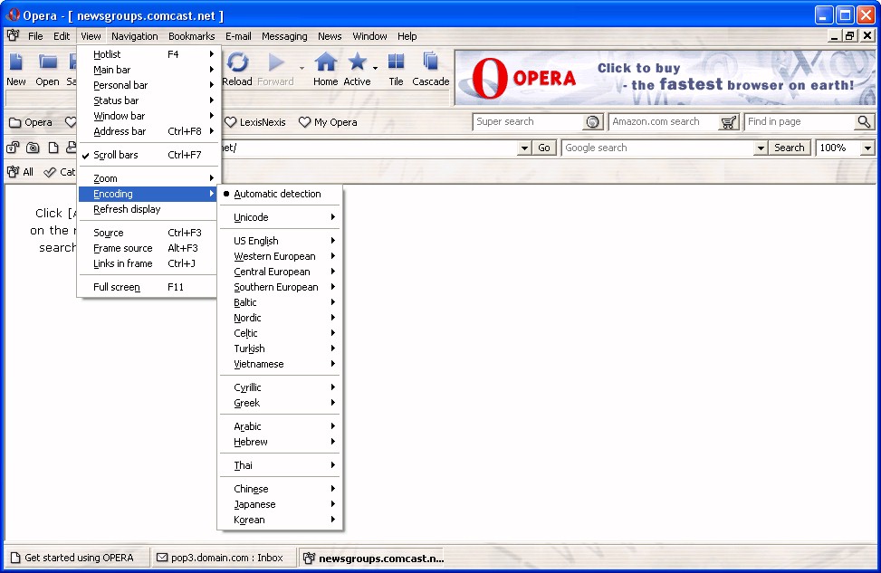Screen dimensions: 881x573
Task: Click the Find in page magnifier icon
Action: (x=864, y=122)
